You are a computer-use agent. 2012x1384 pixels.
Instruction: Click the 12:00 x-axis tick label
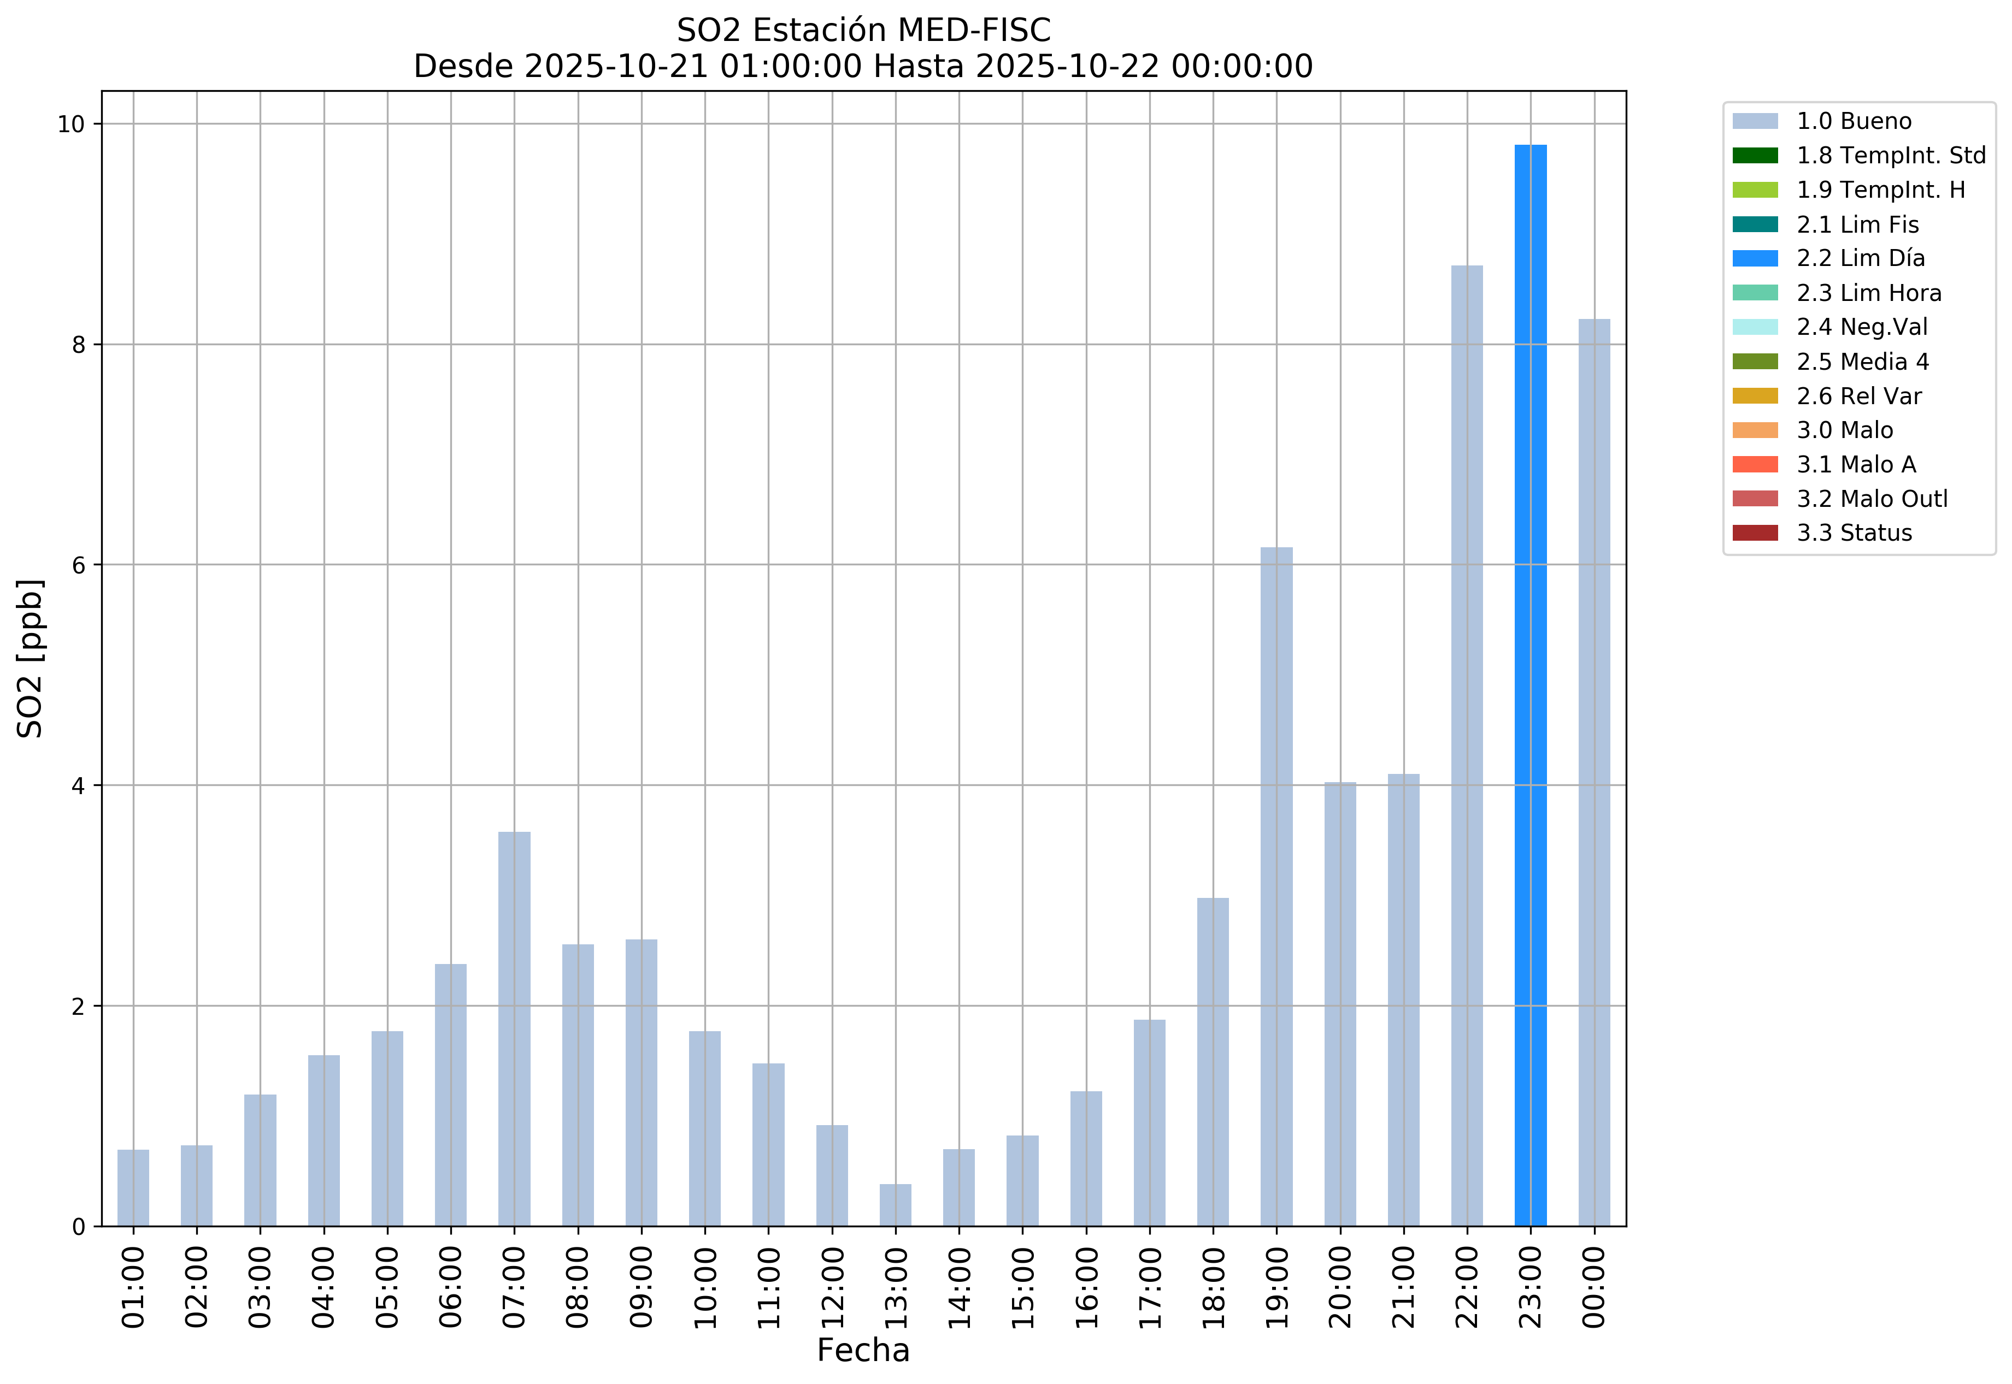point(832,1287)
